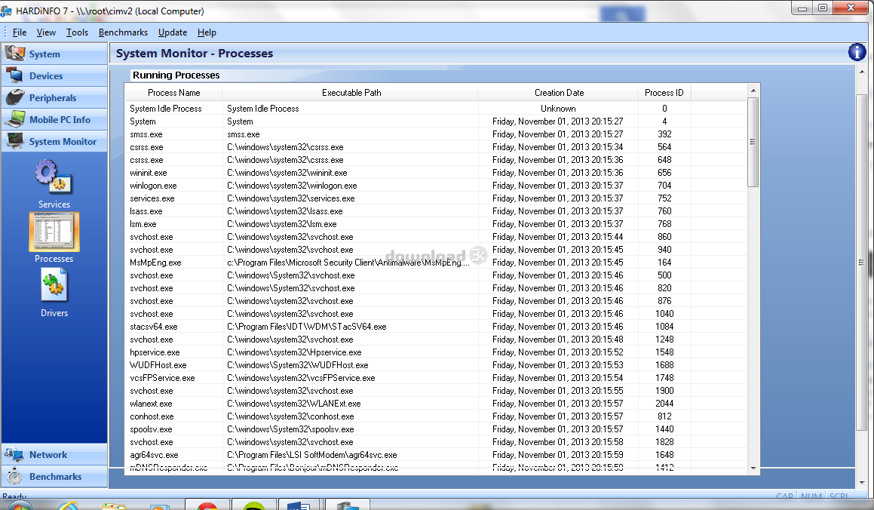Screen dimensions: 874x510
Task: Open the Tools menu
Action: pyautogui.click(x=77, y=32)
